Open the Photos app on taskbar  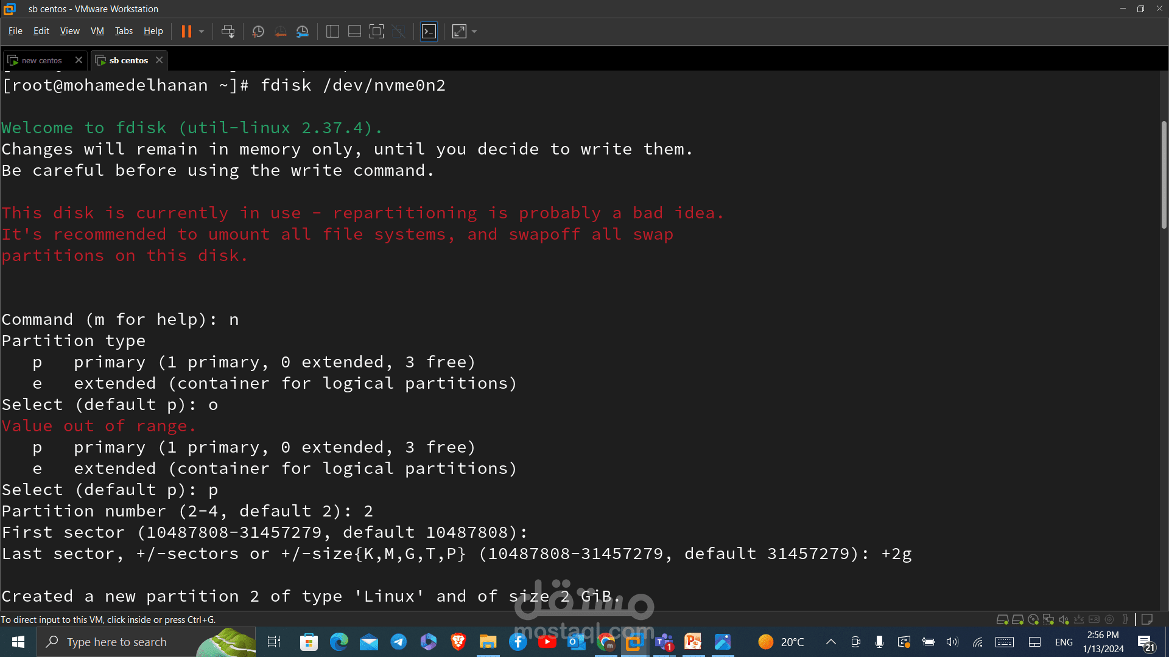pyautogui.click(x=723, y=642)
